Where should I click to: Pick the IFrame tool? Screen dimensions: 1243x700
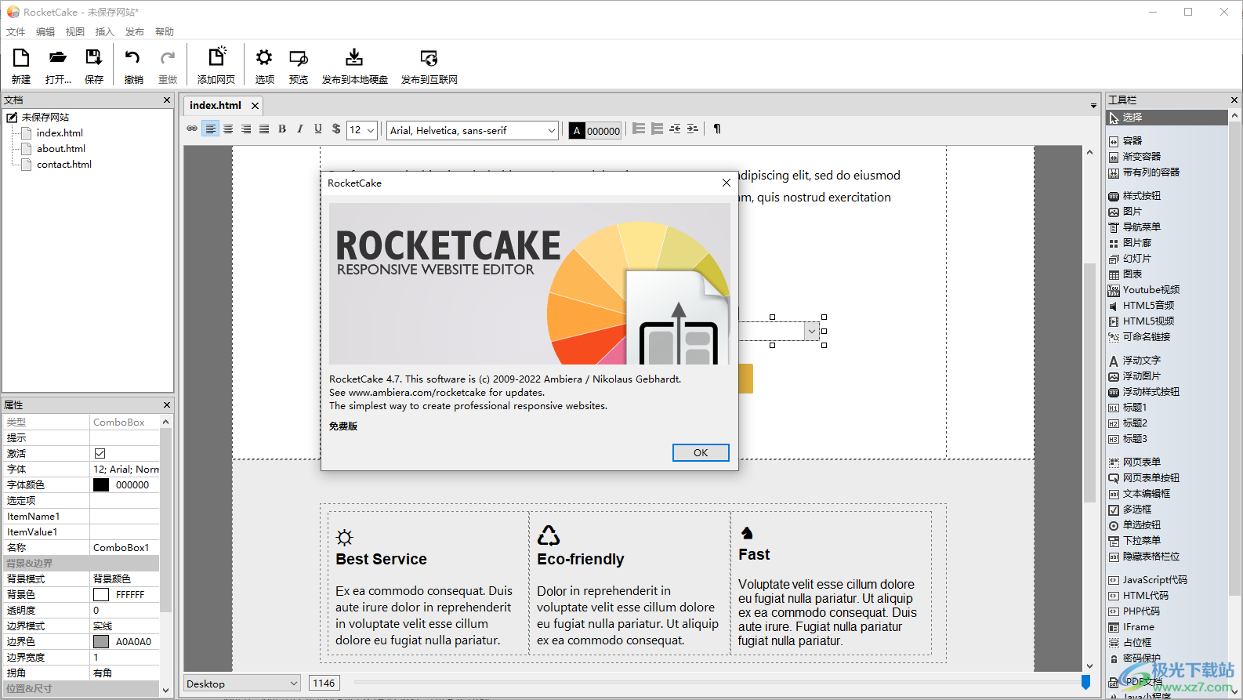tap(1131, 627)
